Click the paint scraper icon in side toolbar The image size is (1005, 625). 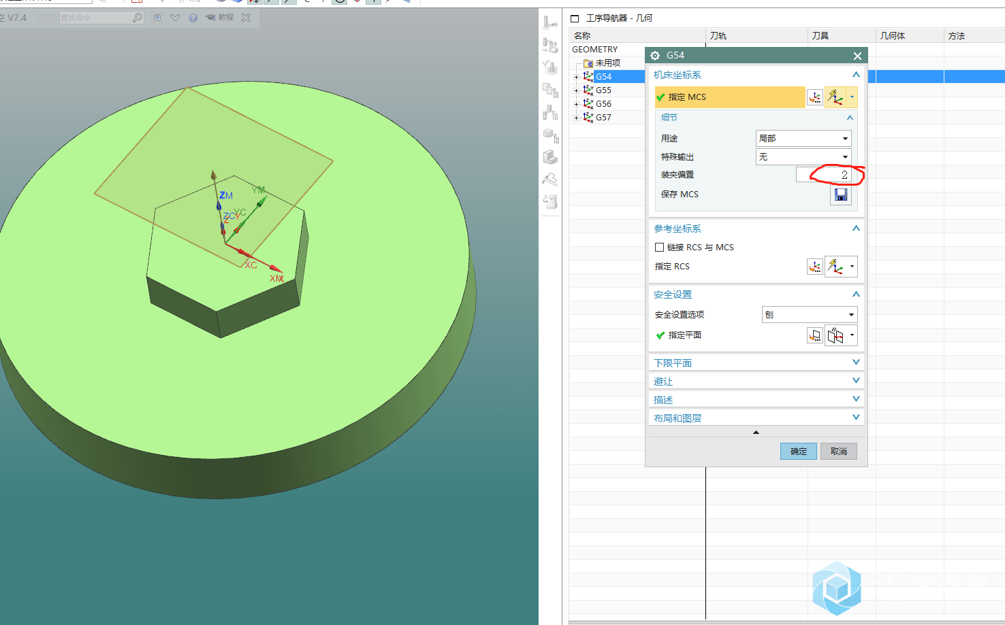[x=550, y=179]
